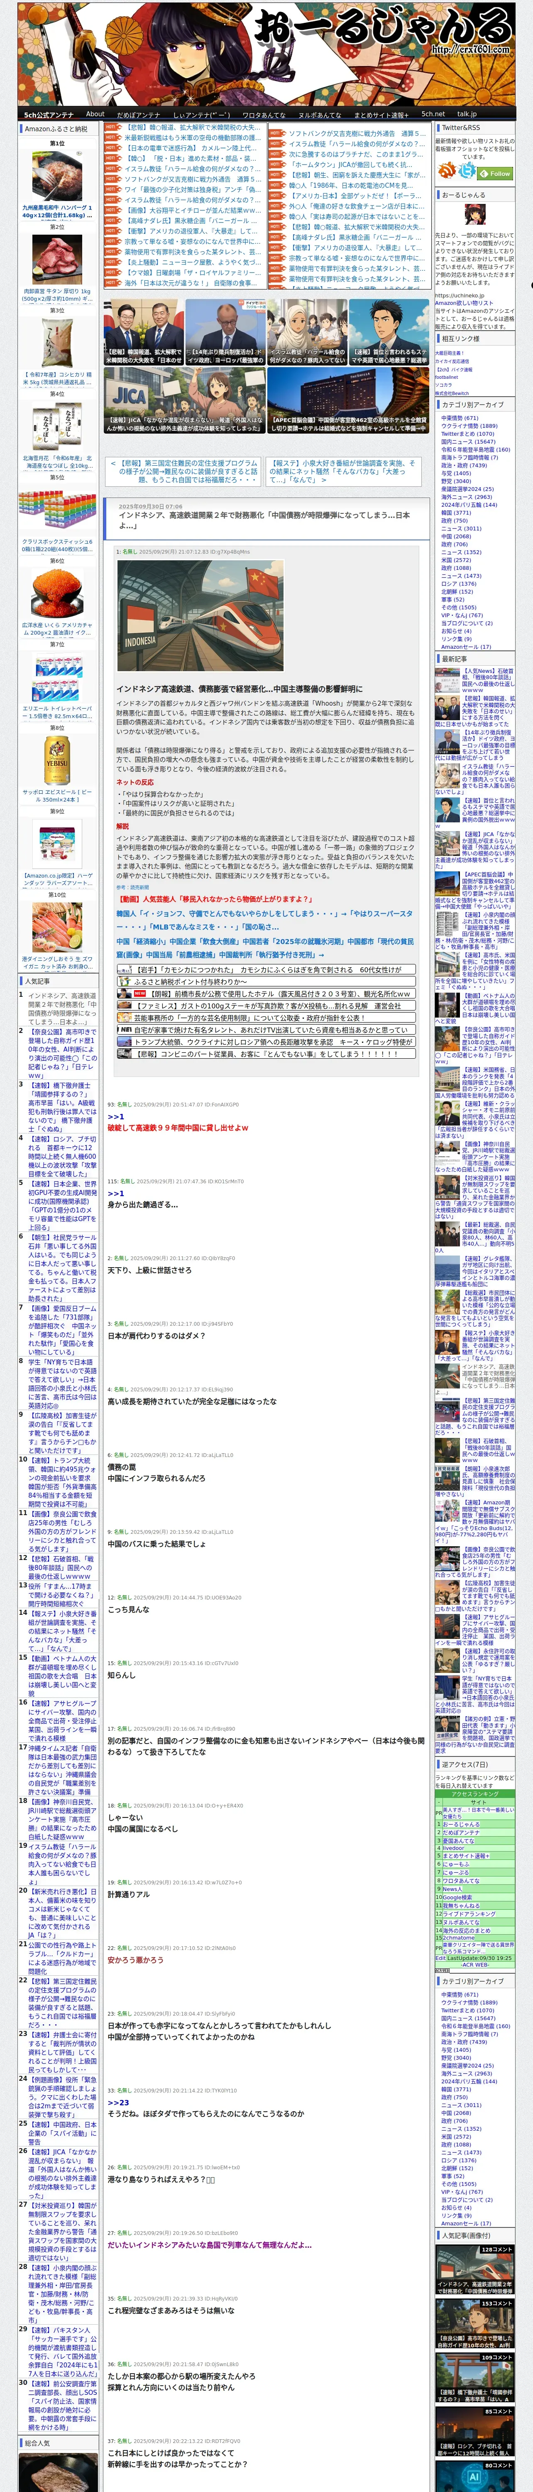The width and height of the screenshot is (533, 2492).
Task: Click the green Feedly Follow button
Action: tap(496, 174)
